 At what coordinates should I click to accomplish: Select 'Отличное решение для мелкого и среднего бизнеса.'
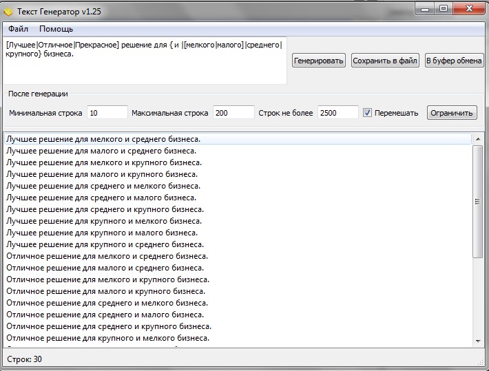pyautogui.click(x=238, y=256)
